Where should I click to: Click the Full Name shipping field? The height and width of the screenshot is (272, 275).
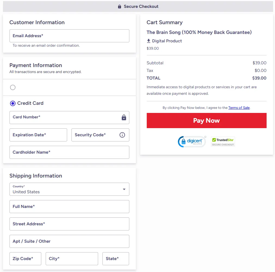pyautogui.click(x=69, y=207)
